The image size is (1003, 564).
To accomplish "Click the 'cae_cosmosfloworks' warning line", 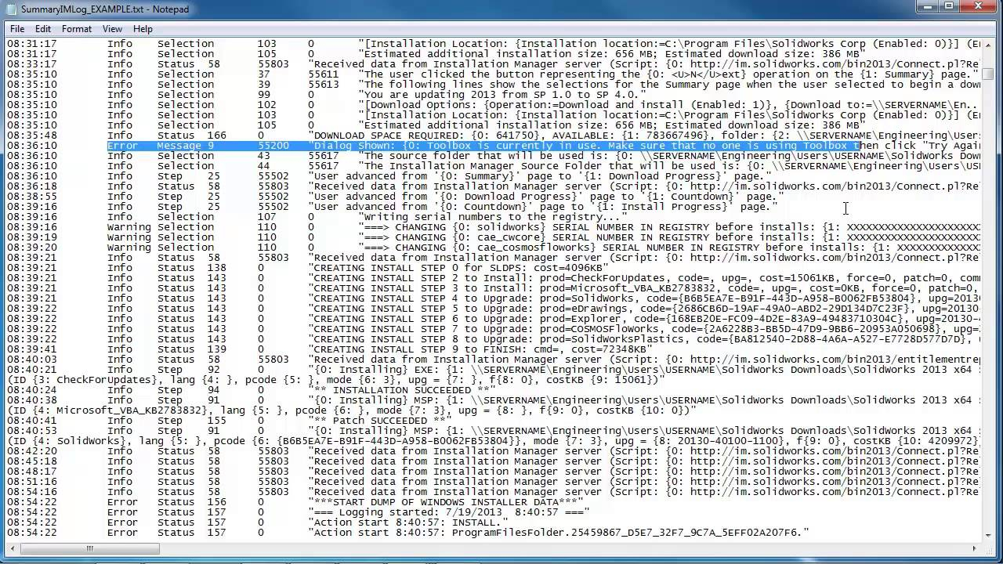I will click(668, 248).
